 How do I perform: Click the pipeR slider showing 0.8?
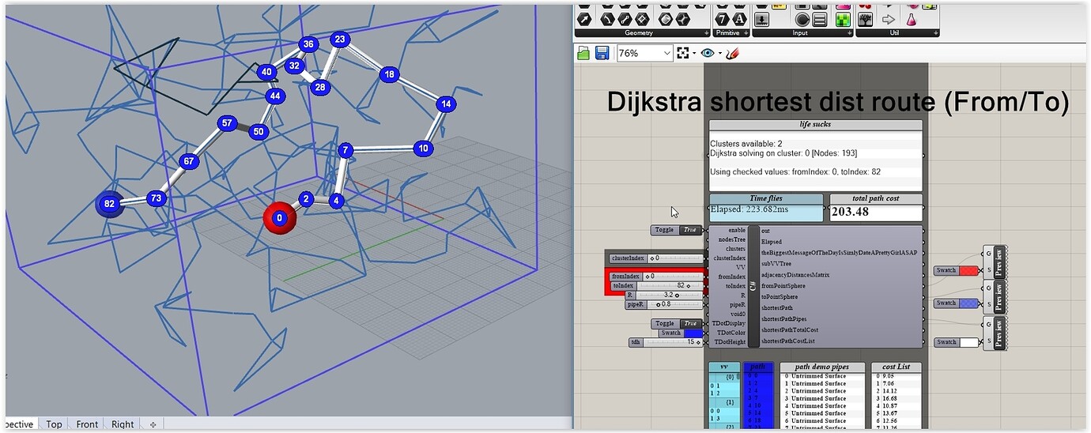(x=663, y=304)
